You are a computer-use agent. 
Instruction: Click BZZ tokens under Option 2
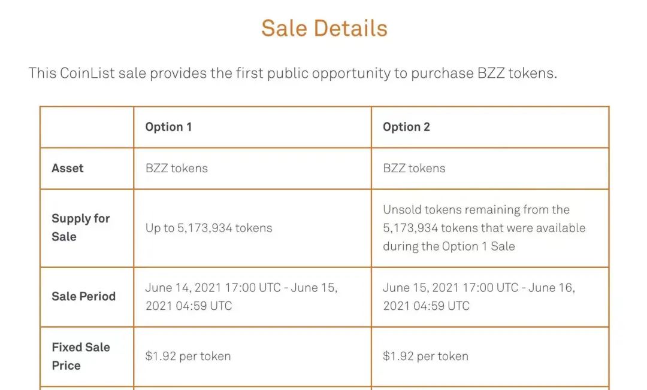click(414, 168)
